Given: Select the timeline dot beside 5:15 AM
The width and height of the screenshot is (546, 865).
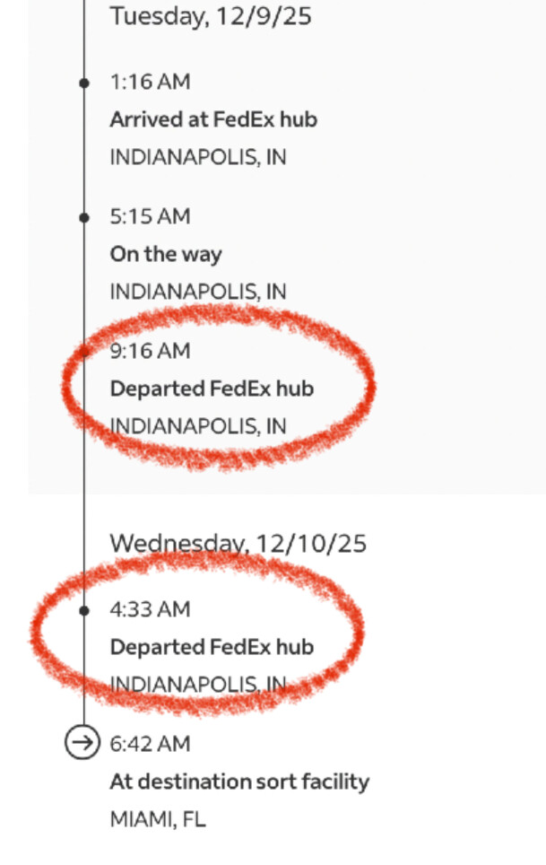Looking at the screenshot, I should click(x=84, y=217).
